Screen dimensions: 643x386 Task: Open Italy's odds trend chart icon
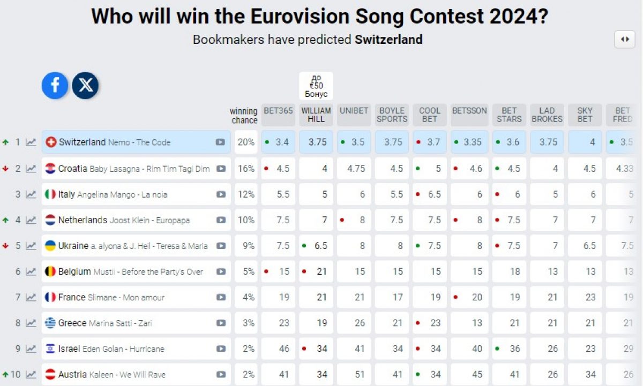pos(31,194)
